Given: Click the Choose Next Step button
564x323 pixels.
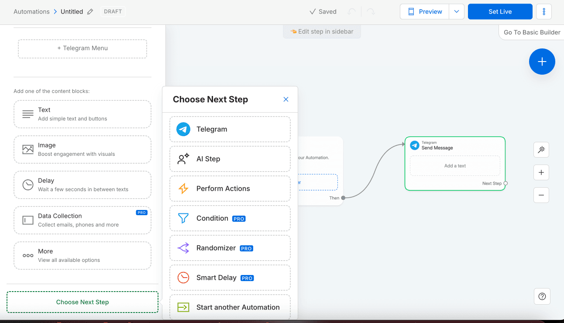Looking at the screenshot, I should click(x=83, y=302).
